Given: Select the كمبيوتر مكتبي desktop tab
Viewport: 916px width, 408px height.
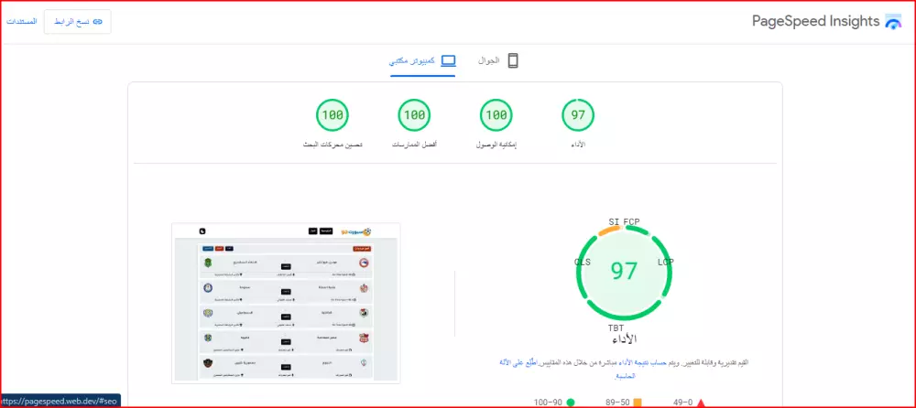Looking at the screenshot, I should click(422, 60).
